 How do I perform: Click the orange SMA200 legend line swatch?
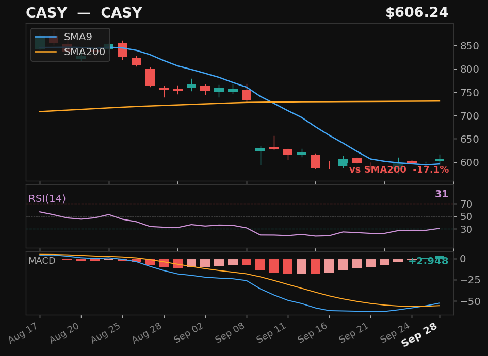[x=46, y=52]
